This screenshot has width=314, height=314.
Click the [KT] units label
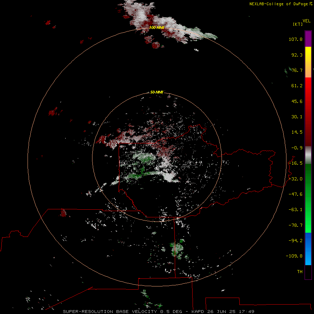(x=298, y=24)
